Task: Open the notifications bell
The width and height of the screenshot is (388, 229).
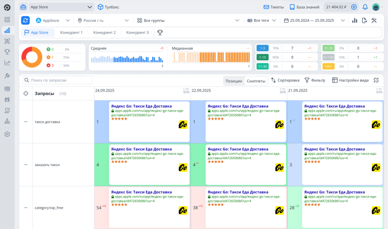Action: pos(365,7)
